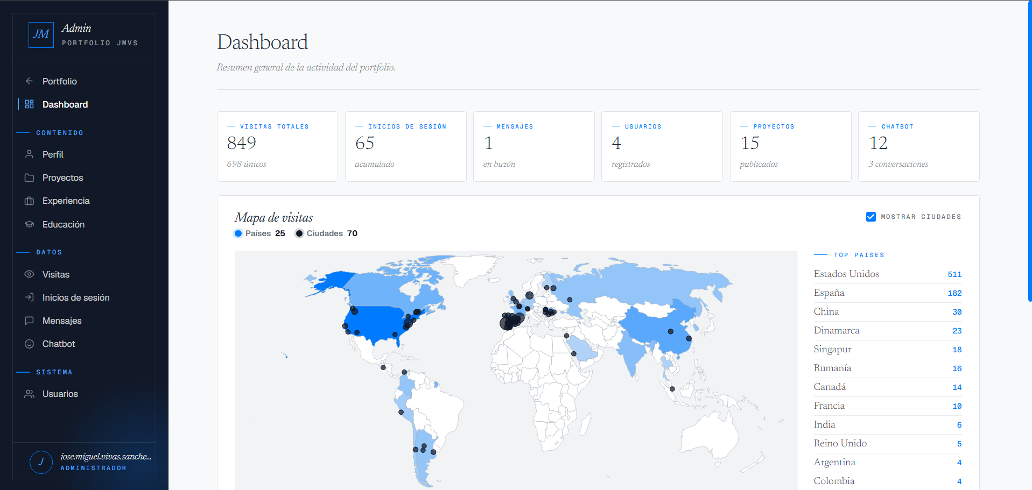
Task: Open the Visitas Totales stat card
Action: pyautogui.click(x=277, y=146)
